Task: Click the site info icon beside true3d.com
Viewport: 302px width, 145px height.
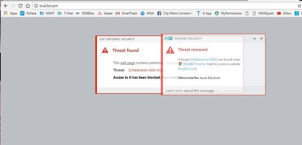Action: pyautogui.click(x=36, y=6)
